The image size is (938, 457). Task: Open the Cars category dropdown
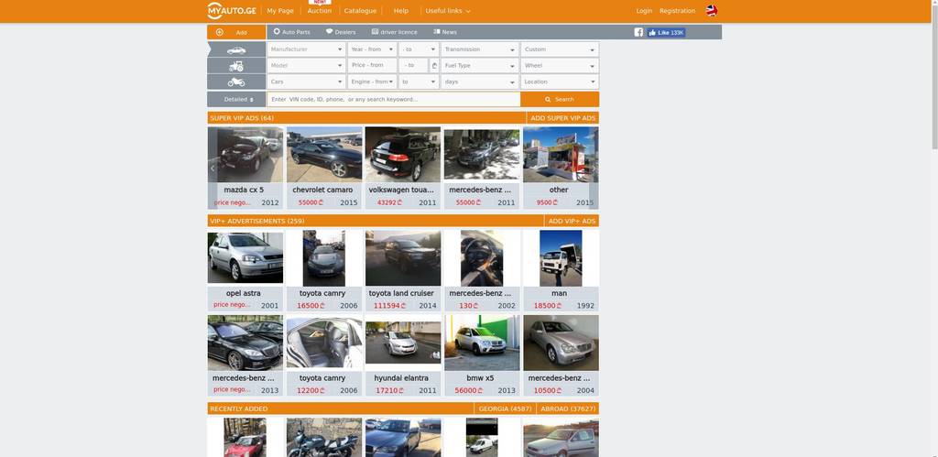click(x=306, y=82)
